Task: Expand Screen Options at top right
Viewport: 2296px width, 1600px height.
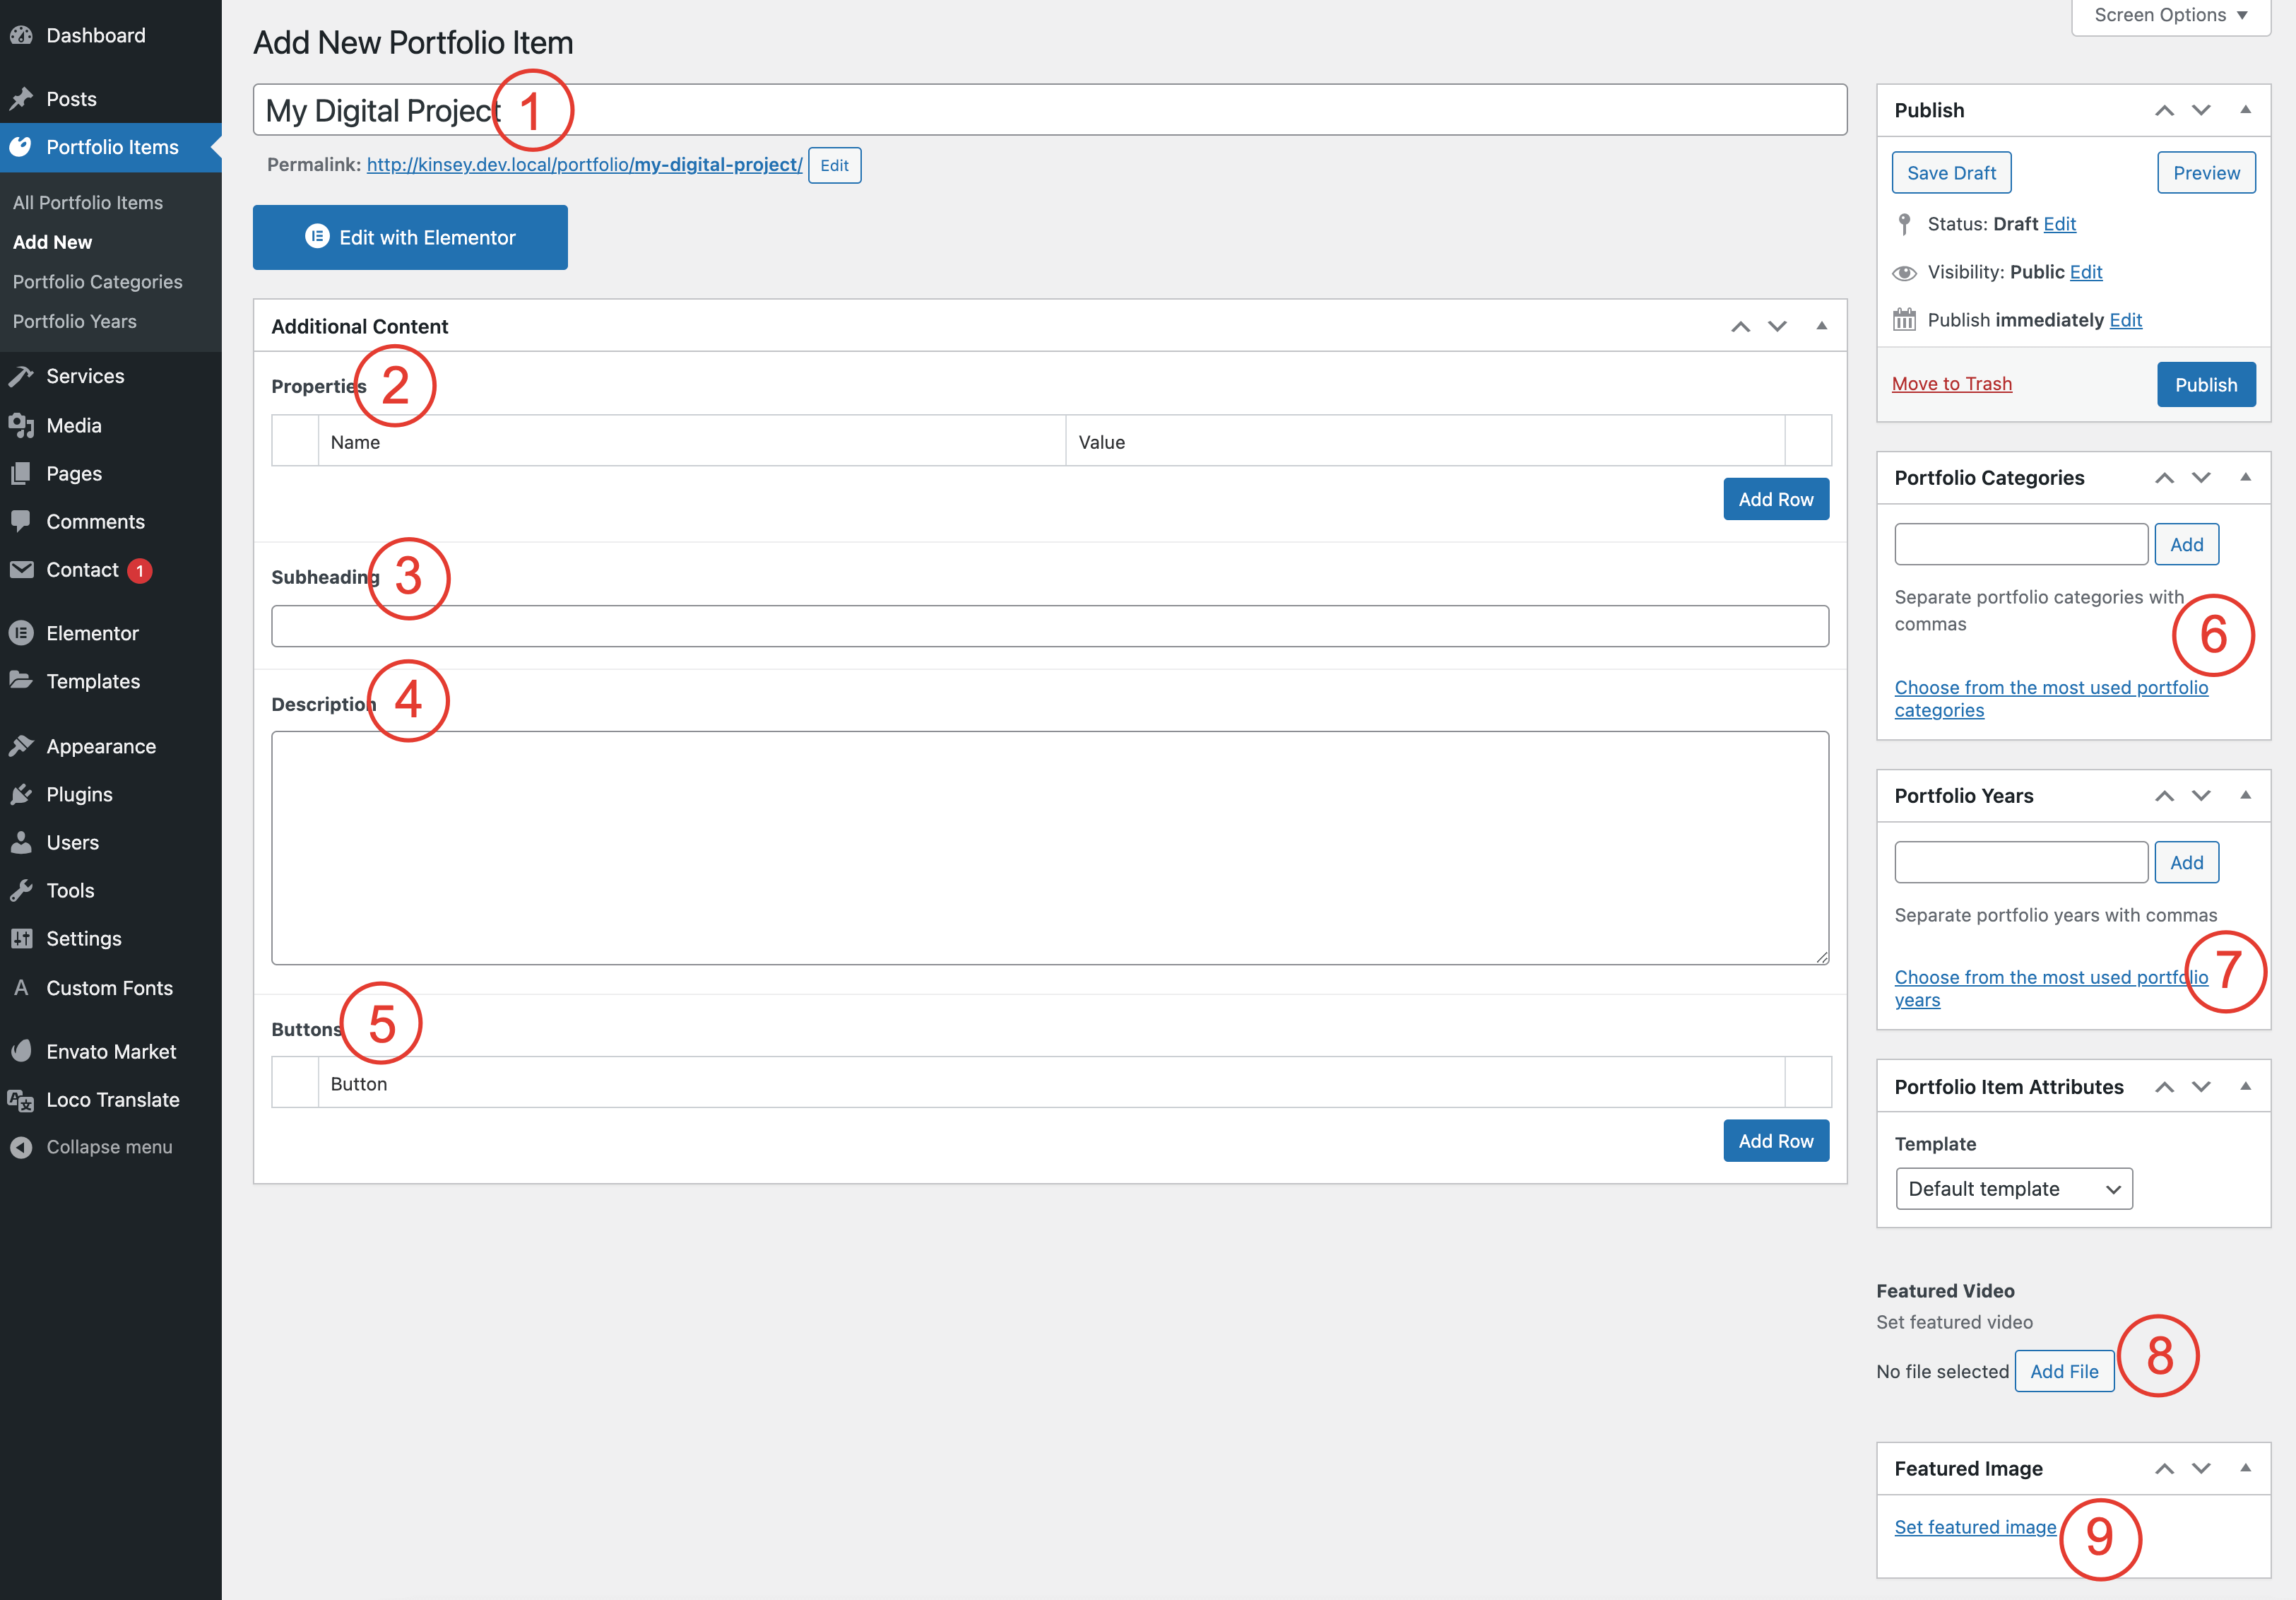Action: [2170, 15]
